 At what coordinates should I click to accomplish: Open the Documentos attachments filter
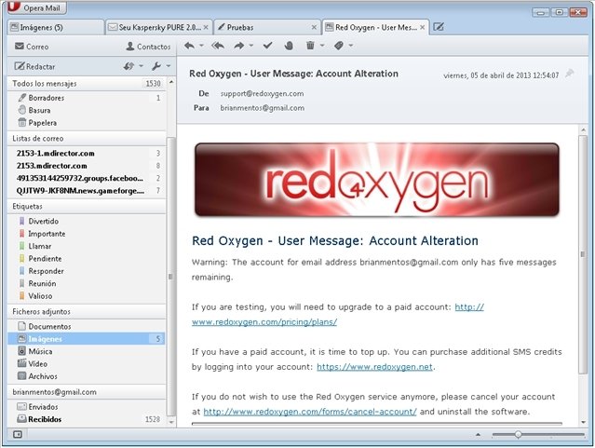87,326
